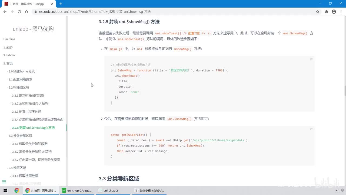Open the Typora 微信小程序商城 taskbar window
The width and height of the screenshot is (346, 195).
pos(150,190)
